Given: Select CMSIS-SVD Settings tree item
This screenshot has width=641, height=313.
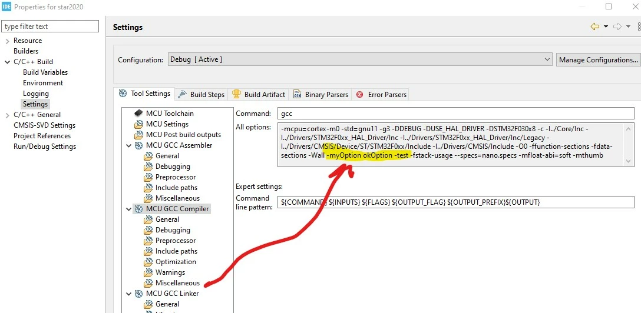Looking at the screenshot, I should point(45,125).
